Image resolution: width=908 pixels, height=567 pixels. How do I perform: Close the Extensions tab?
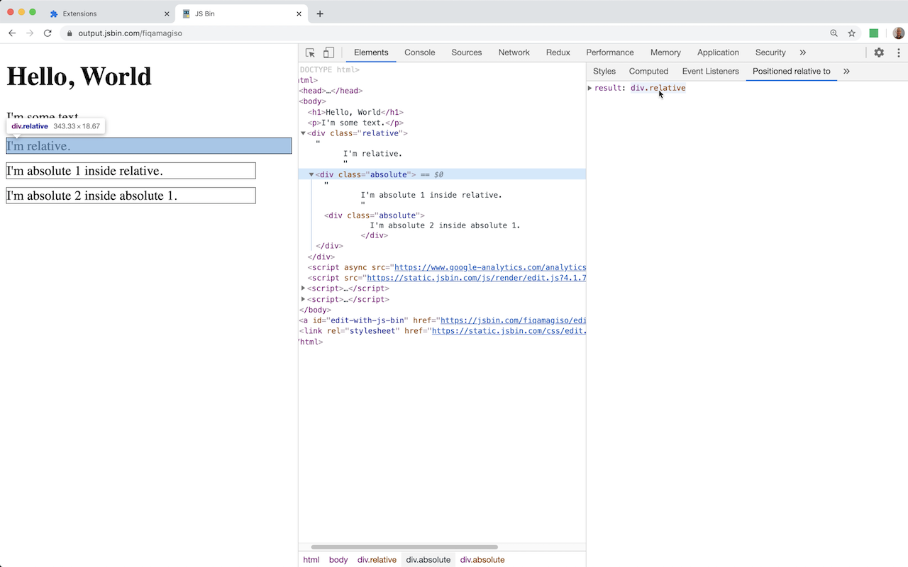(167, 13)
